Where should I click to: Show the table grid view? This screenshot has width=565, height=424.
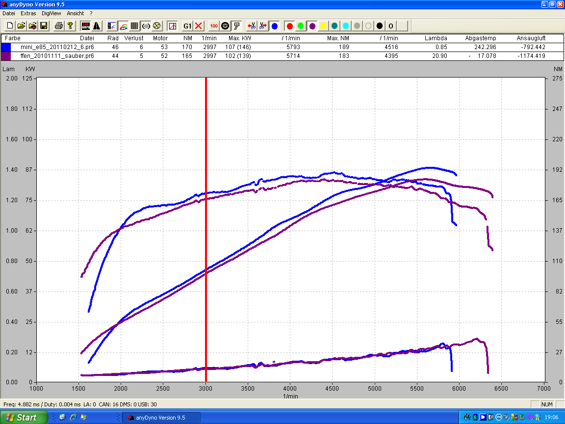tap(134, 26)
